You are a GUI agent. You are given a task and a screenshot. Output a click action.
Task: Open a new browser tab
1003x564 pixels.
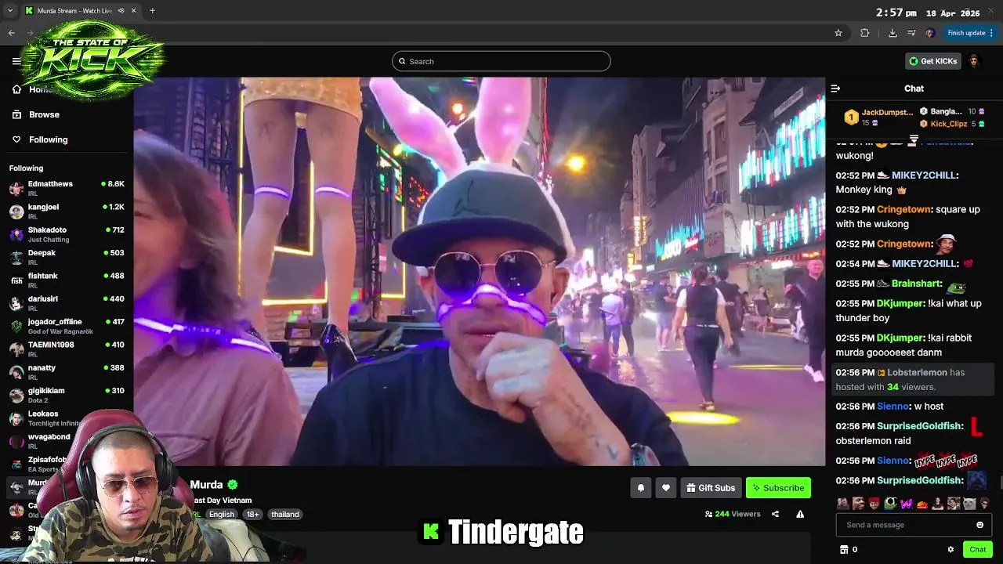[152, 11]
